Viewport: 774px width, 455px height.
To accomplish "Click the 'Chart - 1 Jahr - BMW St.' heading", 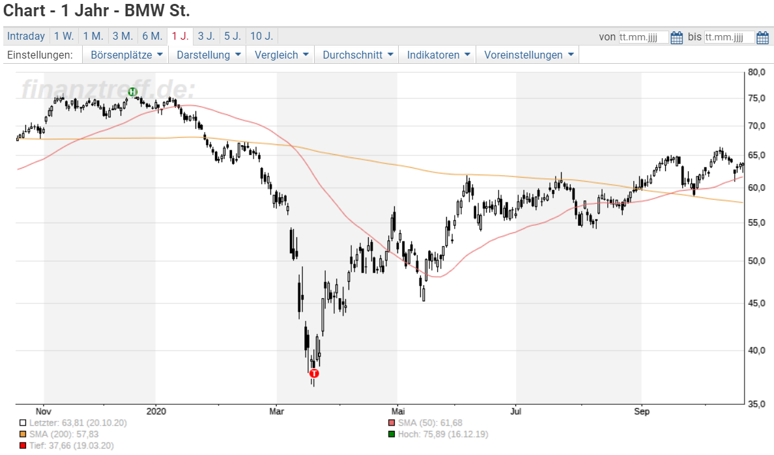I will (96, 10).
